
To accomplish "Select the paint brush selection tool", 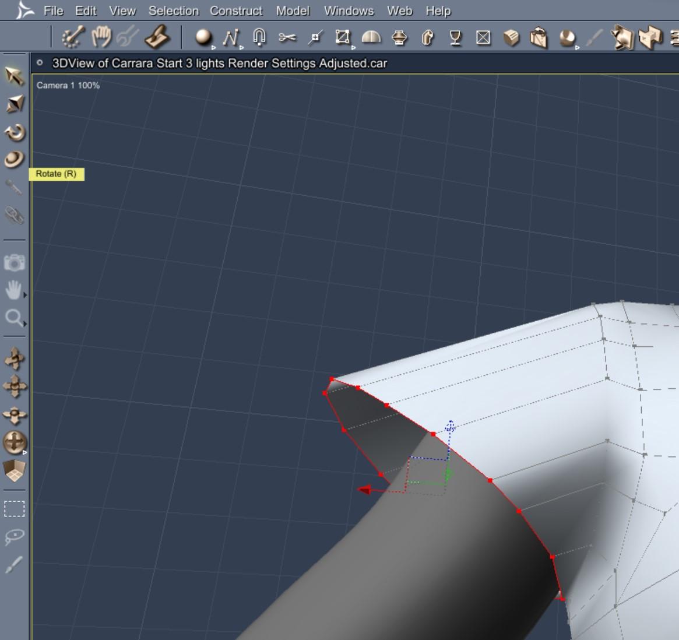I will [13, 565].
